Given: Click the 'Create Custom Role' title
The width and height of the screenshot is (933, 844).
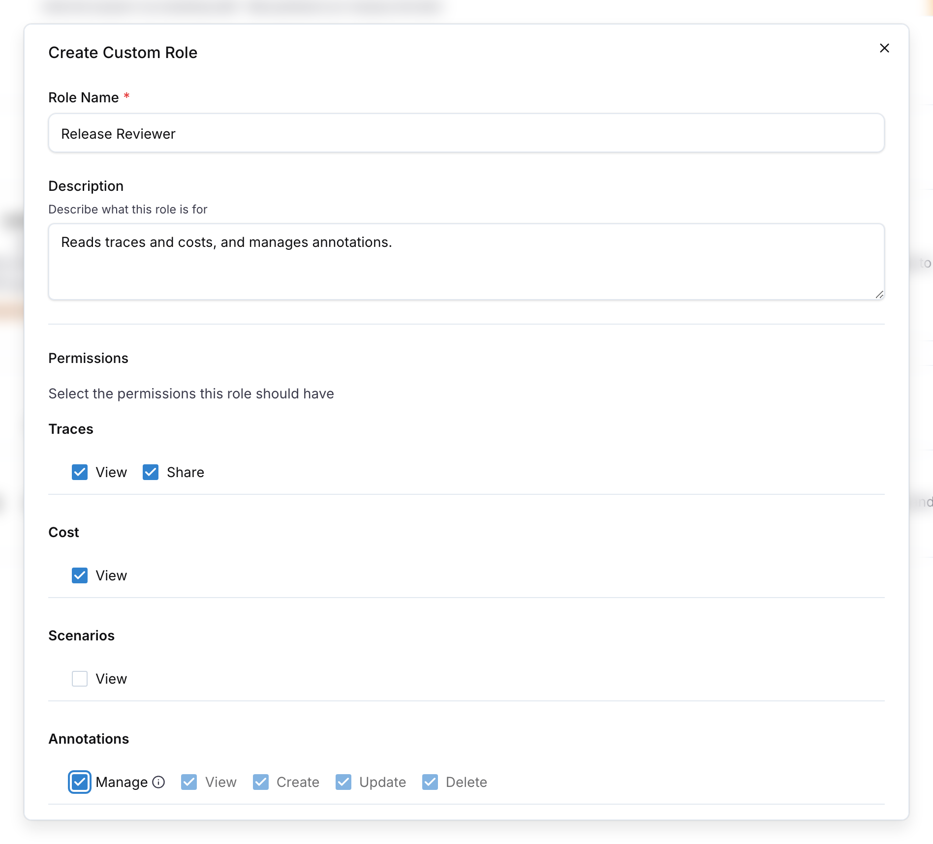Looking at the screenshot, I should [x=123, y=52].
